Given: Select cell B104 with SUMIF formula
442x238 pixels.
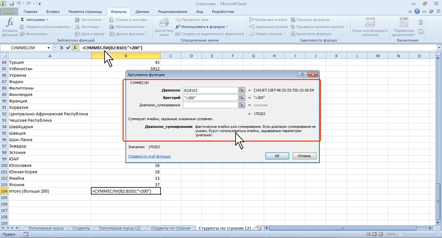Looking at the screenshot, I should point(126,191).
